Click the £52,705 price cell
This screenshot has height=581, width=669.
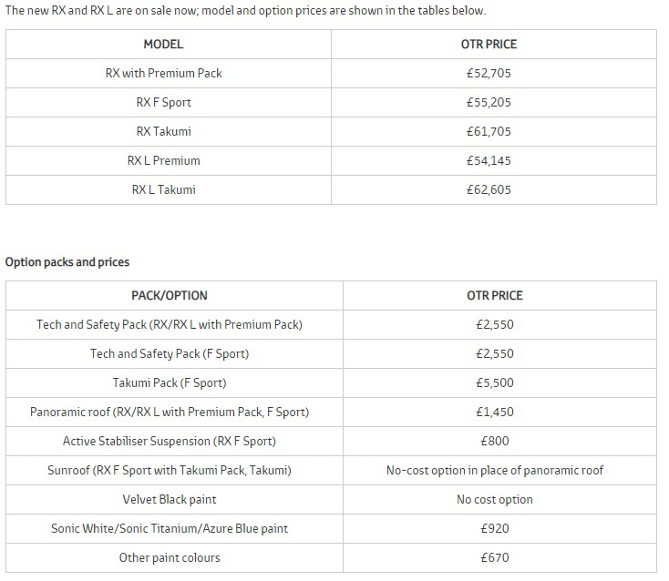489,73
